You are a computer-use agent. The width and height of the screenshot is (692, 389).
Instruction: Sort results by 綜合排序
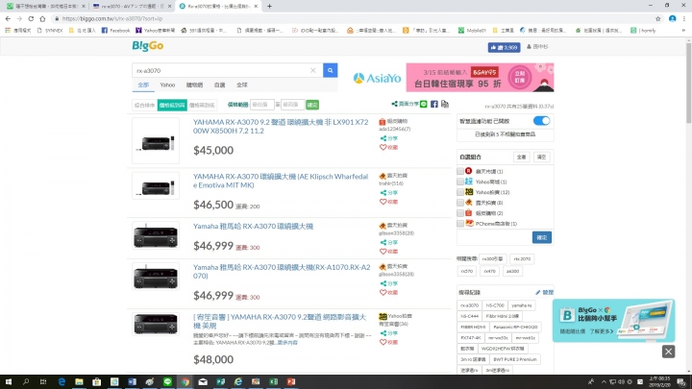[144, 105]
